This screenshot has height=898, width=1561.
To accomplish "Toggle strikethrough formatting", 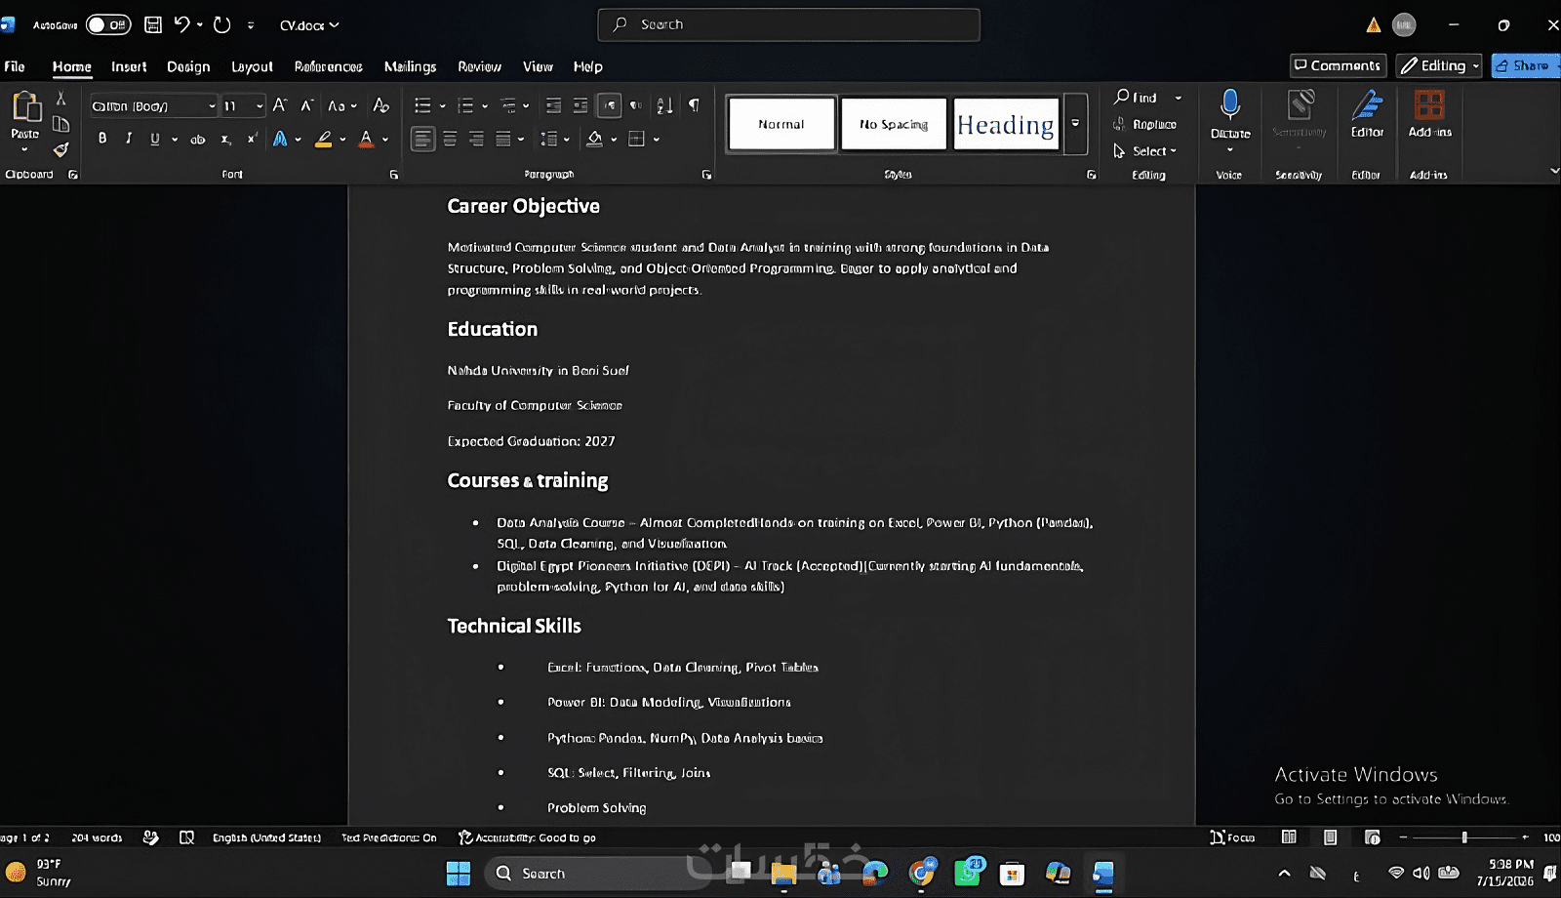I will (197, 139).
